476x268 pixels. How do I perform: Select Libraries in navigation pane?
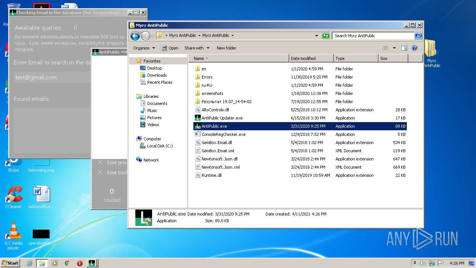[151, 96]
